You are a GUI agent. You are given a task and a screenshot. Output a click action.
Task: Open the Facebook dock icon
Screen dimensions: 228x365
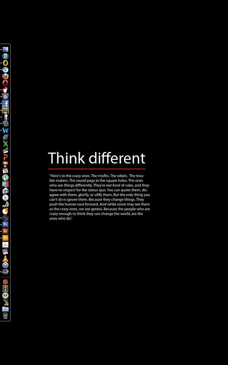click(5, 103)
